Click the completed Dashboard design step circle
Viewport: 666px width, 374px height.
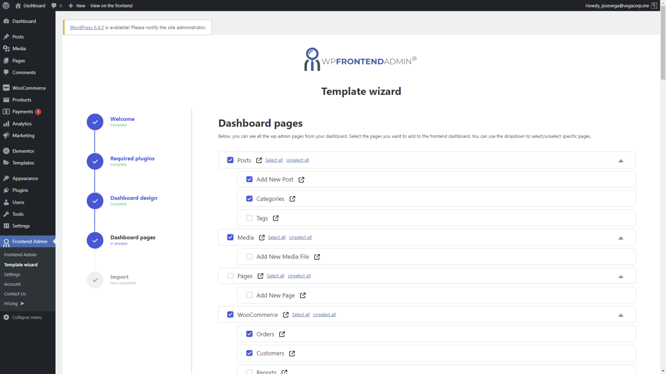pyautogui.click(x=95, y=200)
